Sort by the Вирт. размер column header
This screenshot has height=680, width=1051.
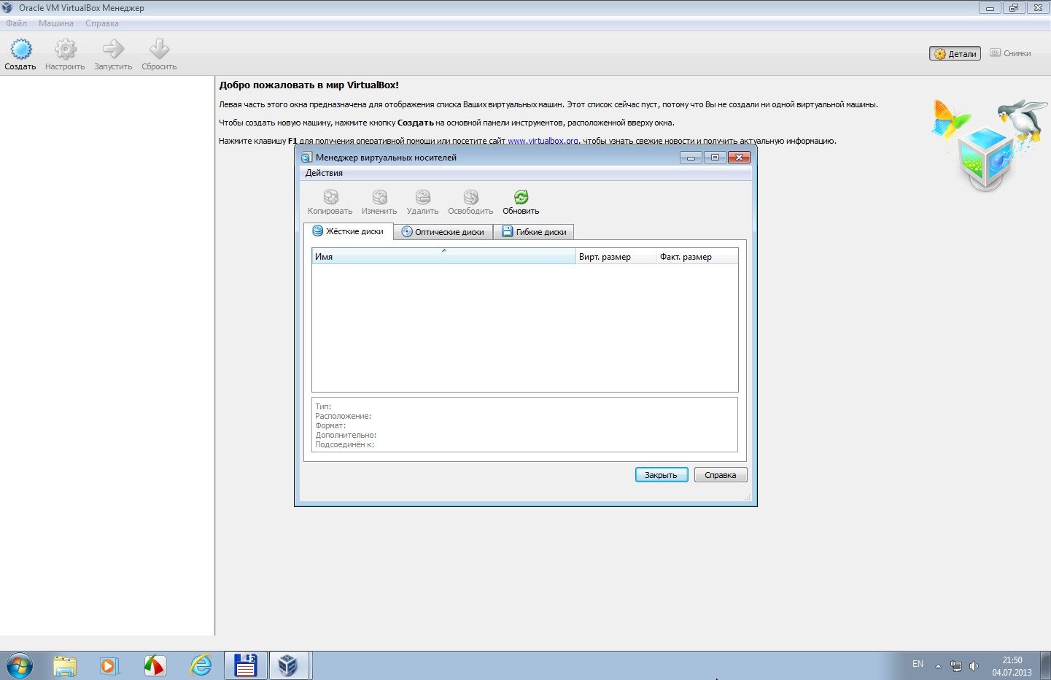point(616,257)
